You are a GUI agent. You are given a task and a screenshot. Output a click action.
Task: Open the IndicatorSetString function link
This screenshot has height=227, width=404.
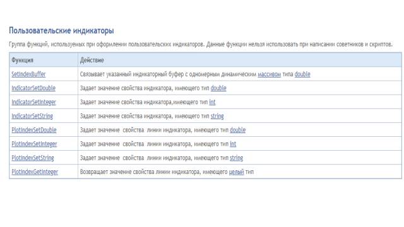(x=32, y=116)
